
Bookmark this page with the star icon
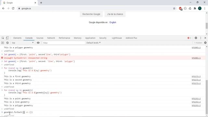tap(174, 8)
